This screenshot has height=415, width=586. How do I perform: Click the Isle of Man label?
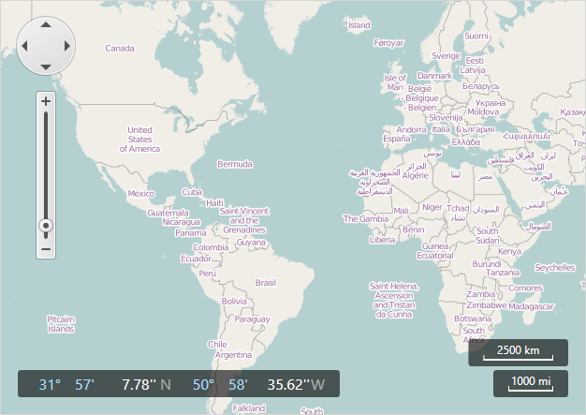click(x=395, y=82)
